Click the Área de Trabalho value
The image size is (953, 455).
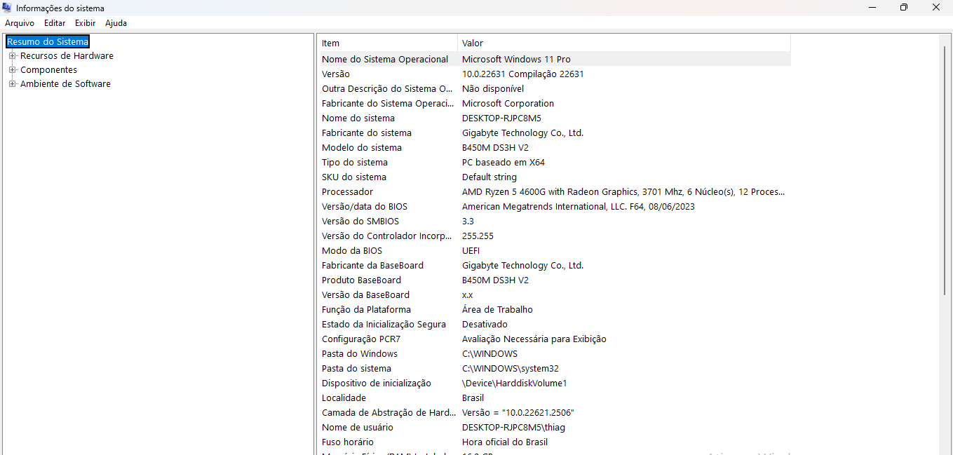[x=497, y=310]
